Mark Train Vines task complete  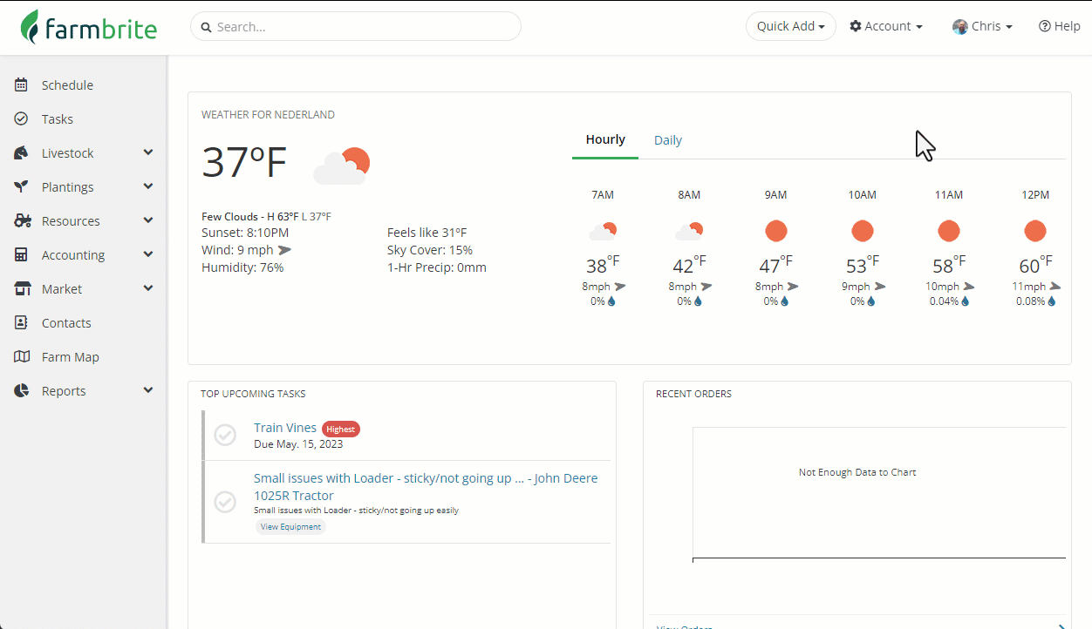pyautogui.click(x=225, y=435)
